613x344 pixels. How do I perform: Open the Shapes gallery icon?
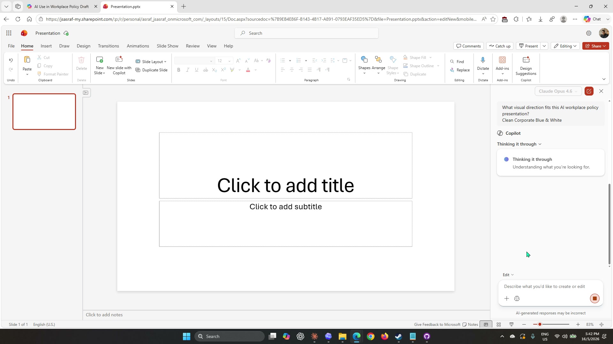click(364, 60)
